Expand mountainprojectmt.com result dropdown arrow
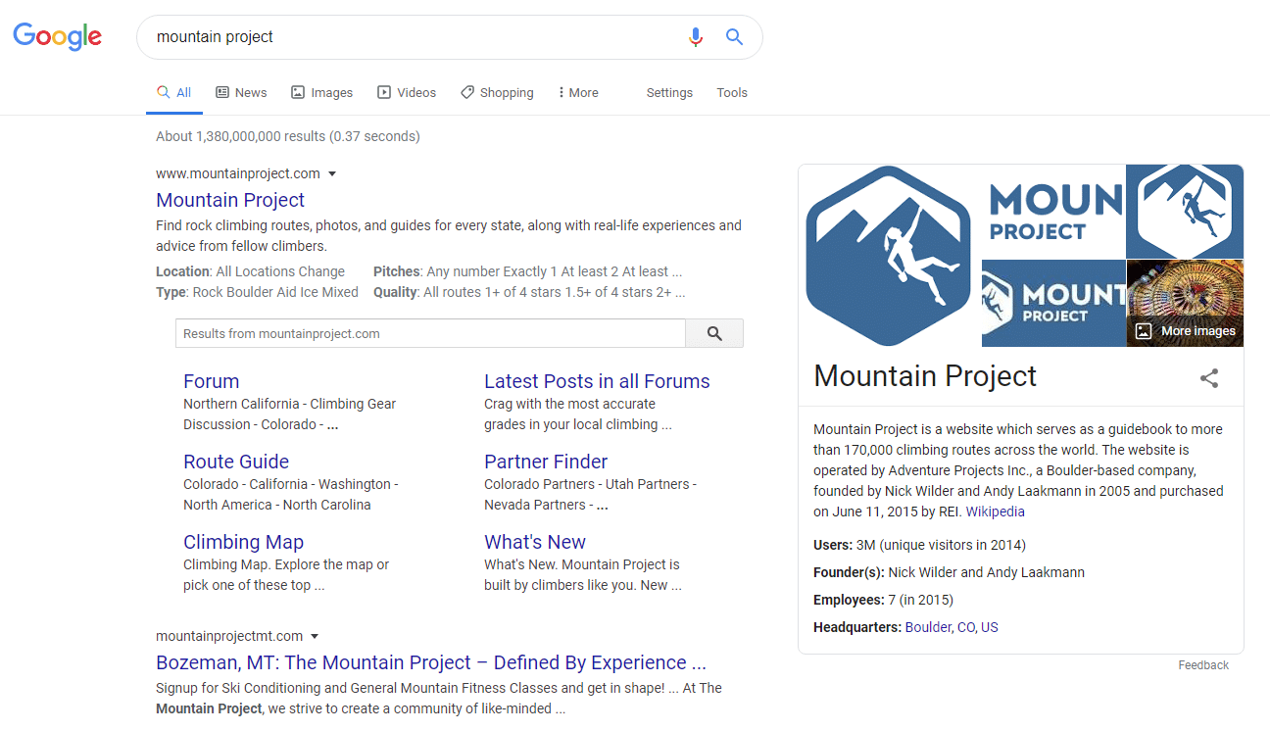This screenshot has width=1270, height=731. pos(315,637)
